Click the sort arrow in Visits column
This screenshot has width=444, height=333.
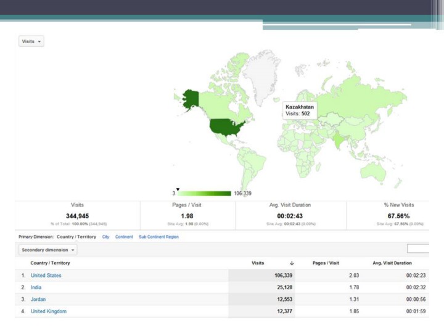coord(292,263)
